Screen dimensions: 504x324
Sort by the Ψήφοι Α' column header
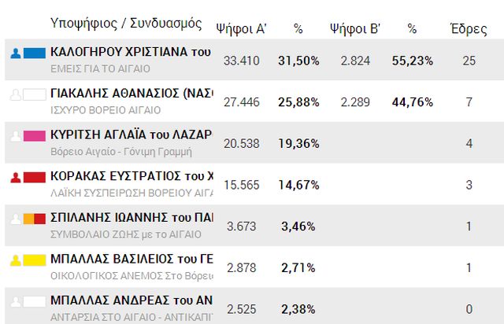(x=241, y=28)
